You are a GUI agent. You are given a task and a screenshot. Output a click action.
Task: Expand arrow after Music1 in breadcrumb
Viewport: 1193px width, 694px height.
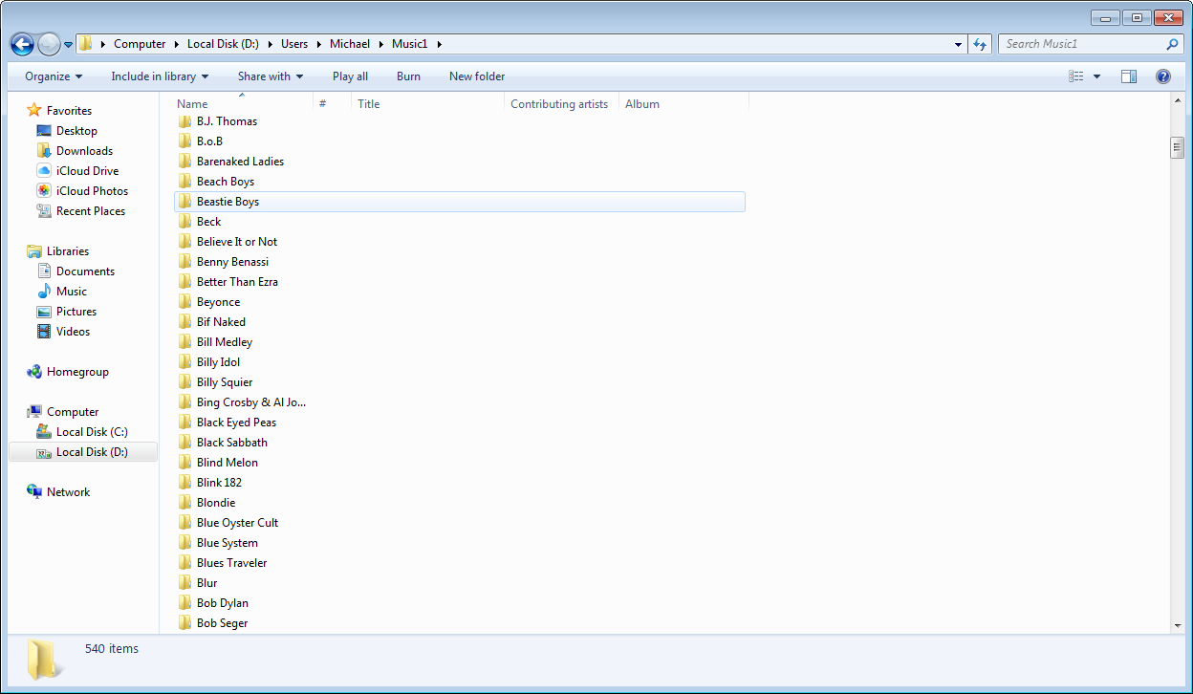[440, 44]
